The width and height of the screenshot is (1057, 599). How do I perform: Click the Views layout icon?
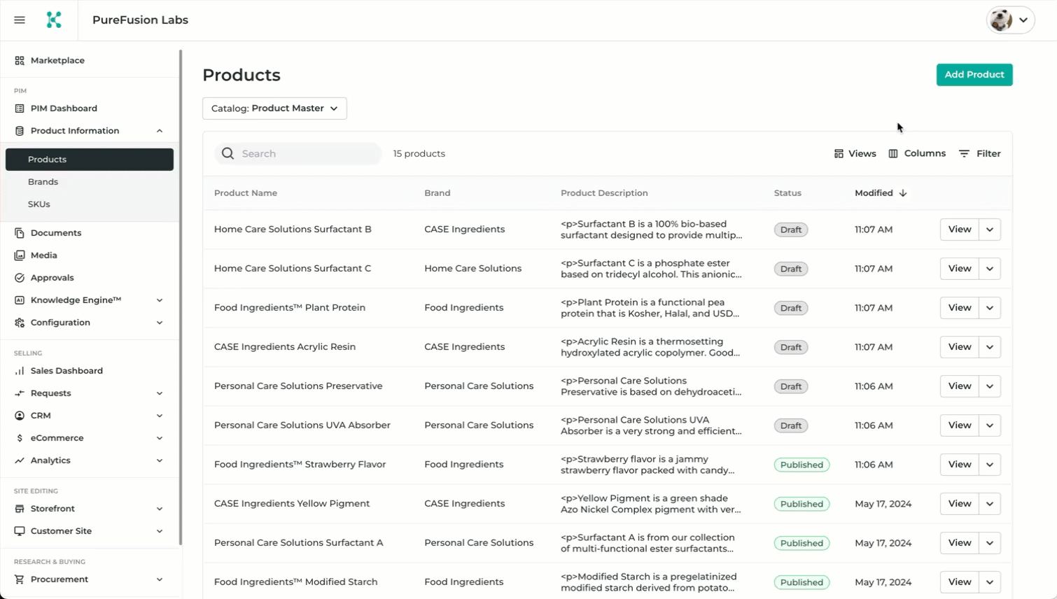coord(839,153)
